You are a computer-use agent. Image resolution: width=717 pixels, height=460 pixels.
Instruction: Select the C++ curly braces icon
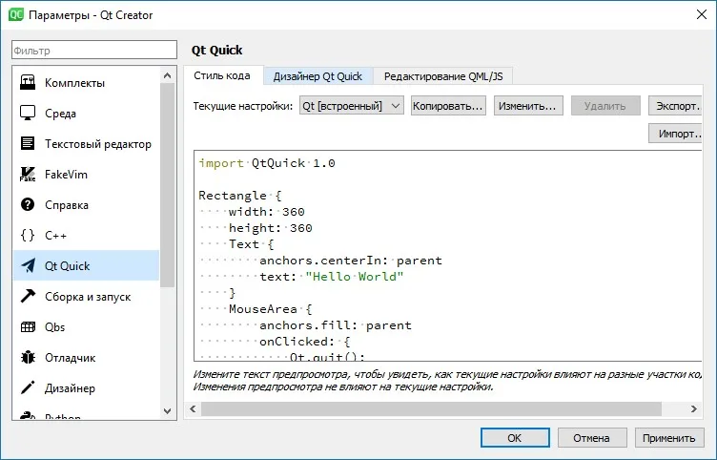(28, 236)
